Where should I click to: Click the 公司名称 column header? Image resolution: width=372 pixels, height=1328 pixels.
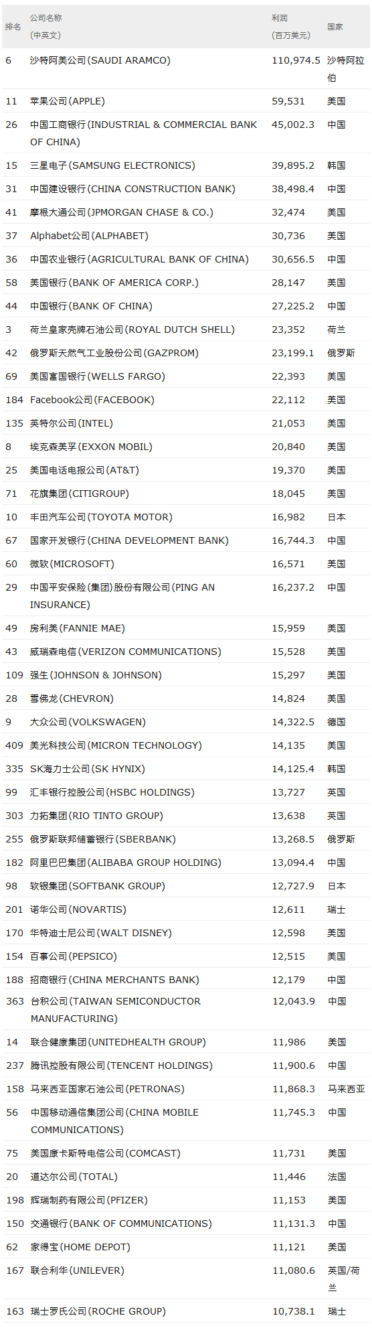pyautogui.click(x=46, y=18)
